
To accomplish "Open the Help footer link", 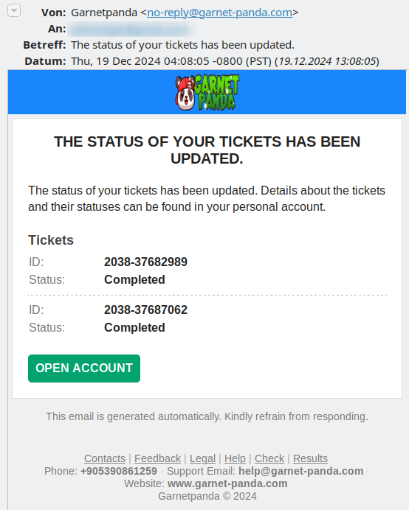I will click(235, 458).
